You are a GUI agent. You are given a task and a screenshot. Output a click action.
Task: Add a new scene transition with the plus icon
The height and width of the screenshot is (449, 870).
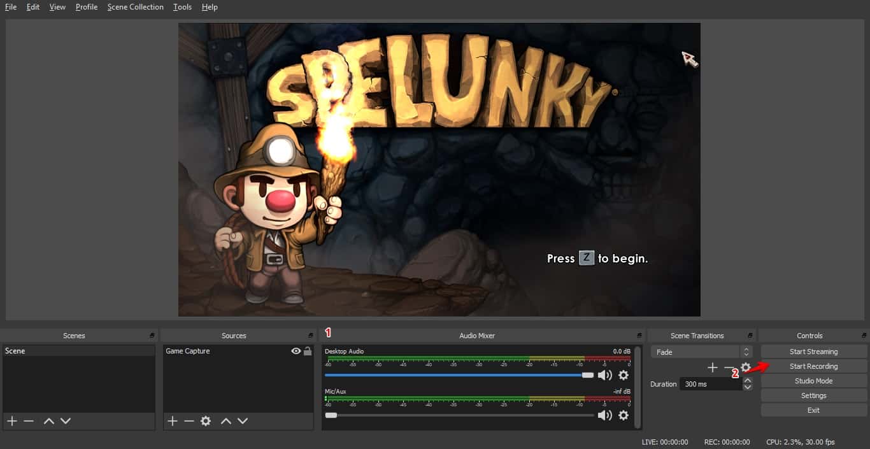pos(712,367)
